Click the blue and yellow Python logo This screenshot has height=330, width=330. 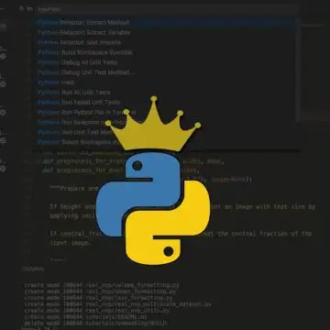(x=153, y=208)
